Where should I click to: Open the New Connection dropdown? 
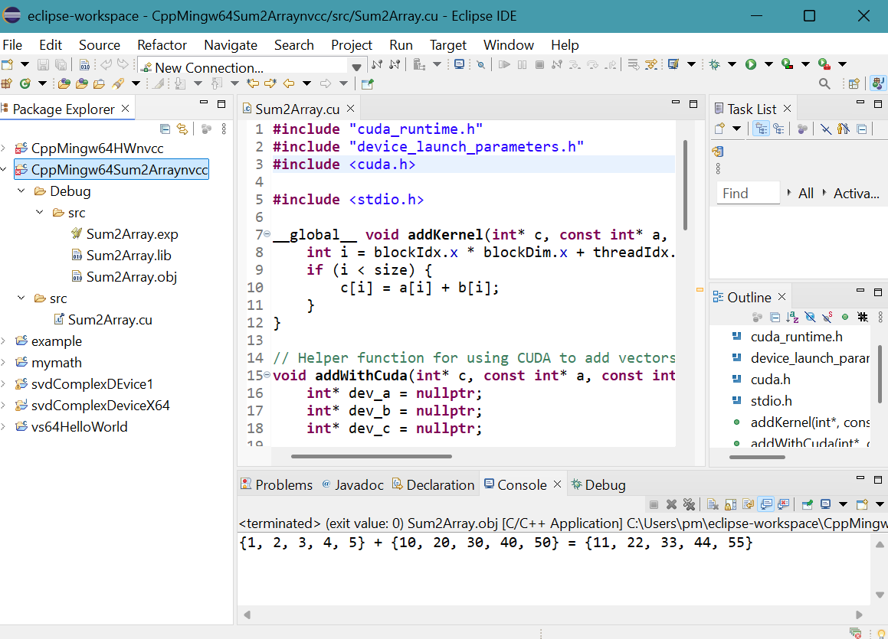click(x=356, y=67)
